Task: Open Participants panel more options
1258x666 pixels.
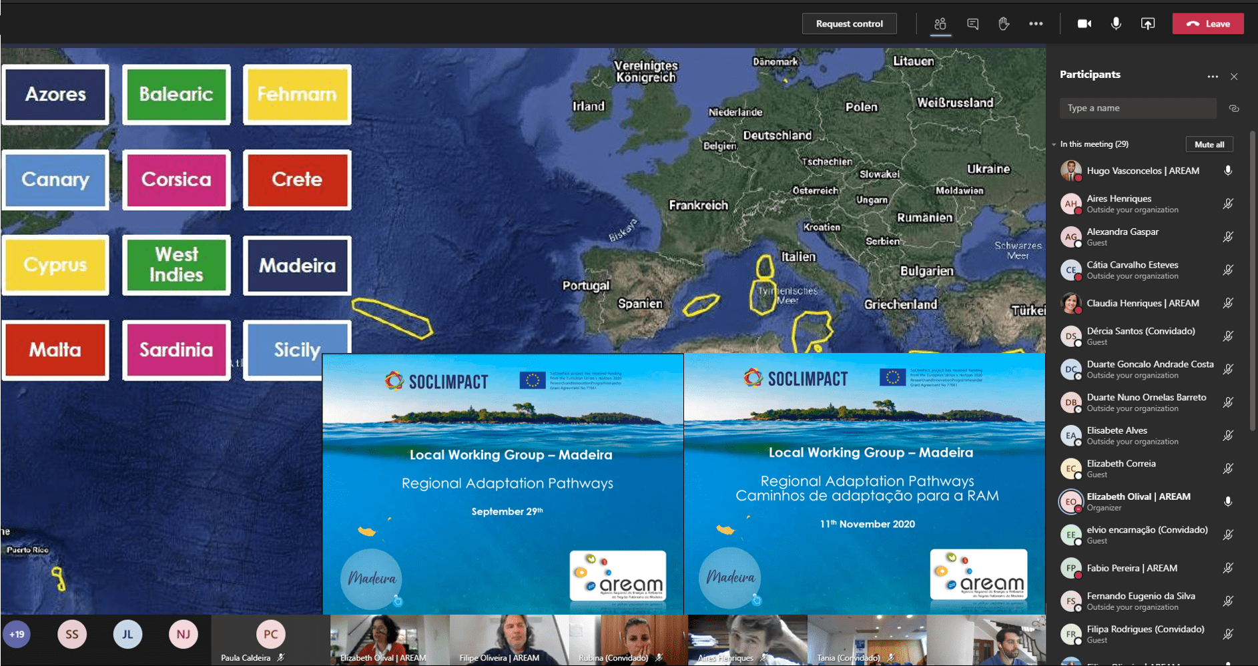Action: tap(1212, 77)
